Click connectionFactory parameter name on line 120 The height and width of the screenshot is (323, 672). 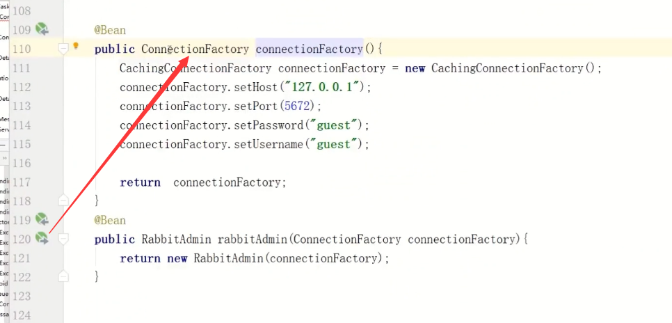click(x=462, y=239)
